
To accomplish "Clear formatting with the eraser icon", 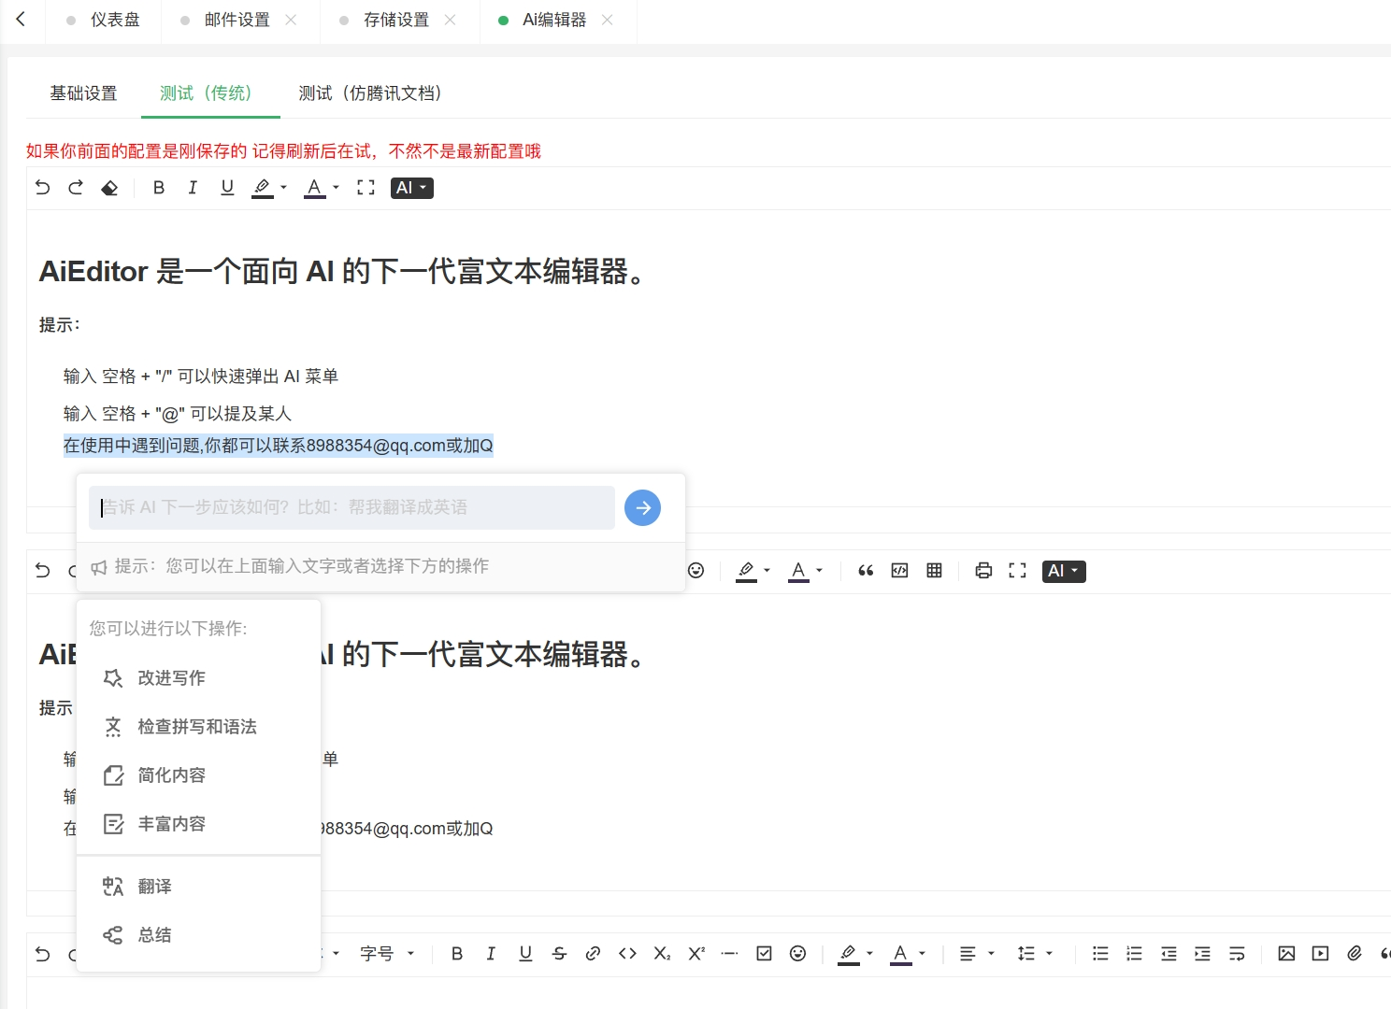I will (x=109, y=188).
